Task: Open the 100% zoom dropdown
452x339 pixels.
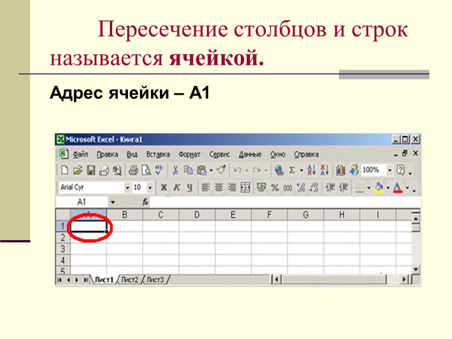Action: click(x=389, y=170)
